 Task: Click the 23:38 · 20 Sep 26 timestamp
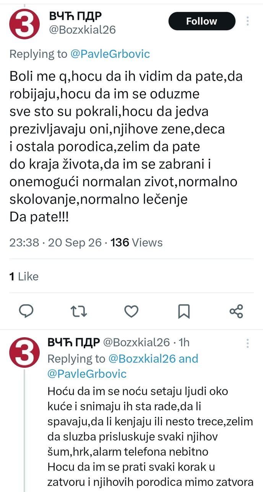point(55,243)
